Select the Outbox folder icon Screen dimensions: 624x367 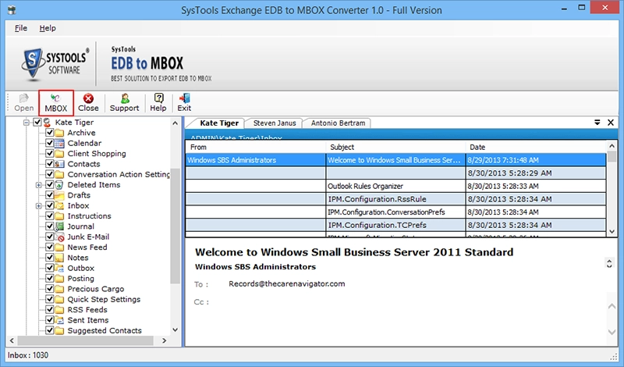point(59,268)
